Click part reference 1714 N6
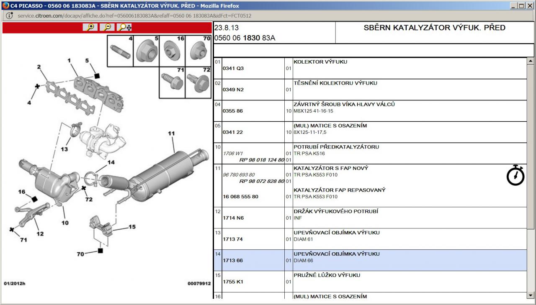The image size is (536, 305). pyautogui.click(x=233, y=218)
